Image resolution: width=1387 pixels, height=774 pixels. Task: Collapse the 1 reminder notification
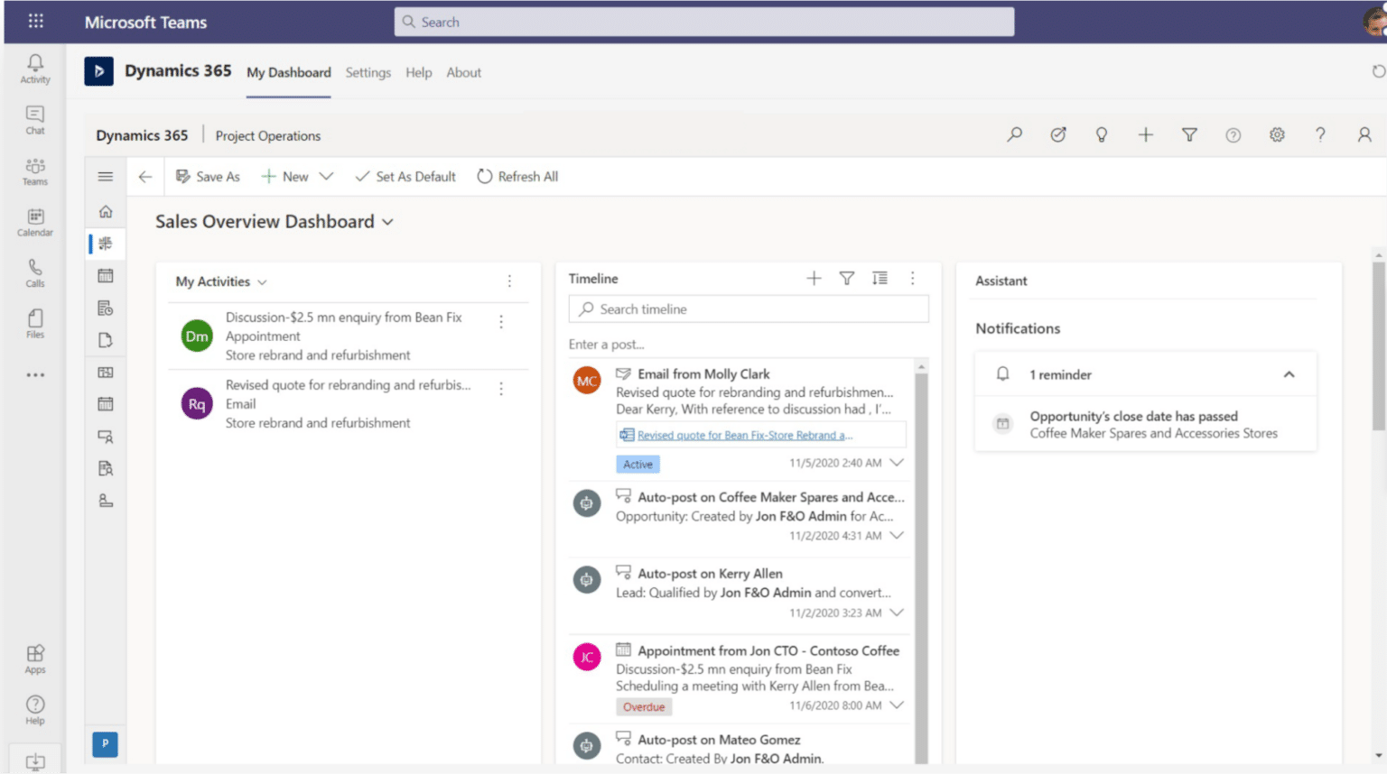pos(1289,373)
